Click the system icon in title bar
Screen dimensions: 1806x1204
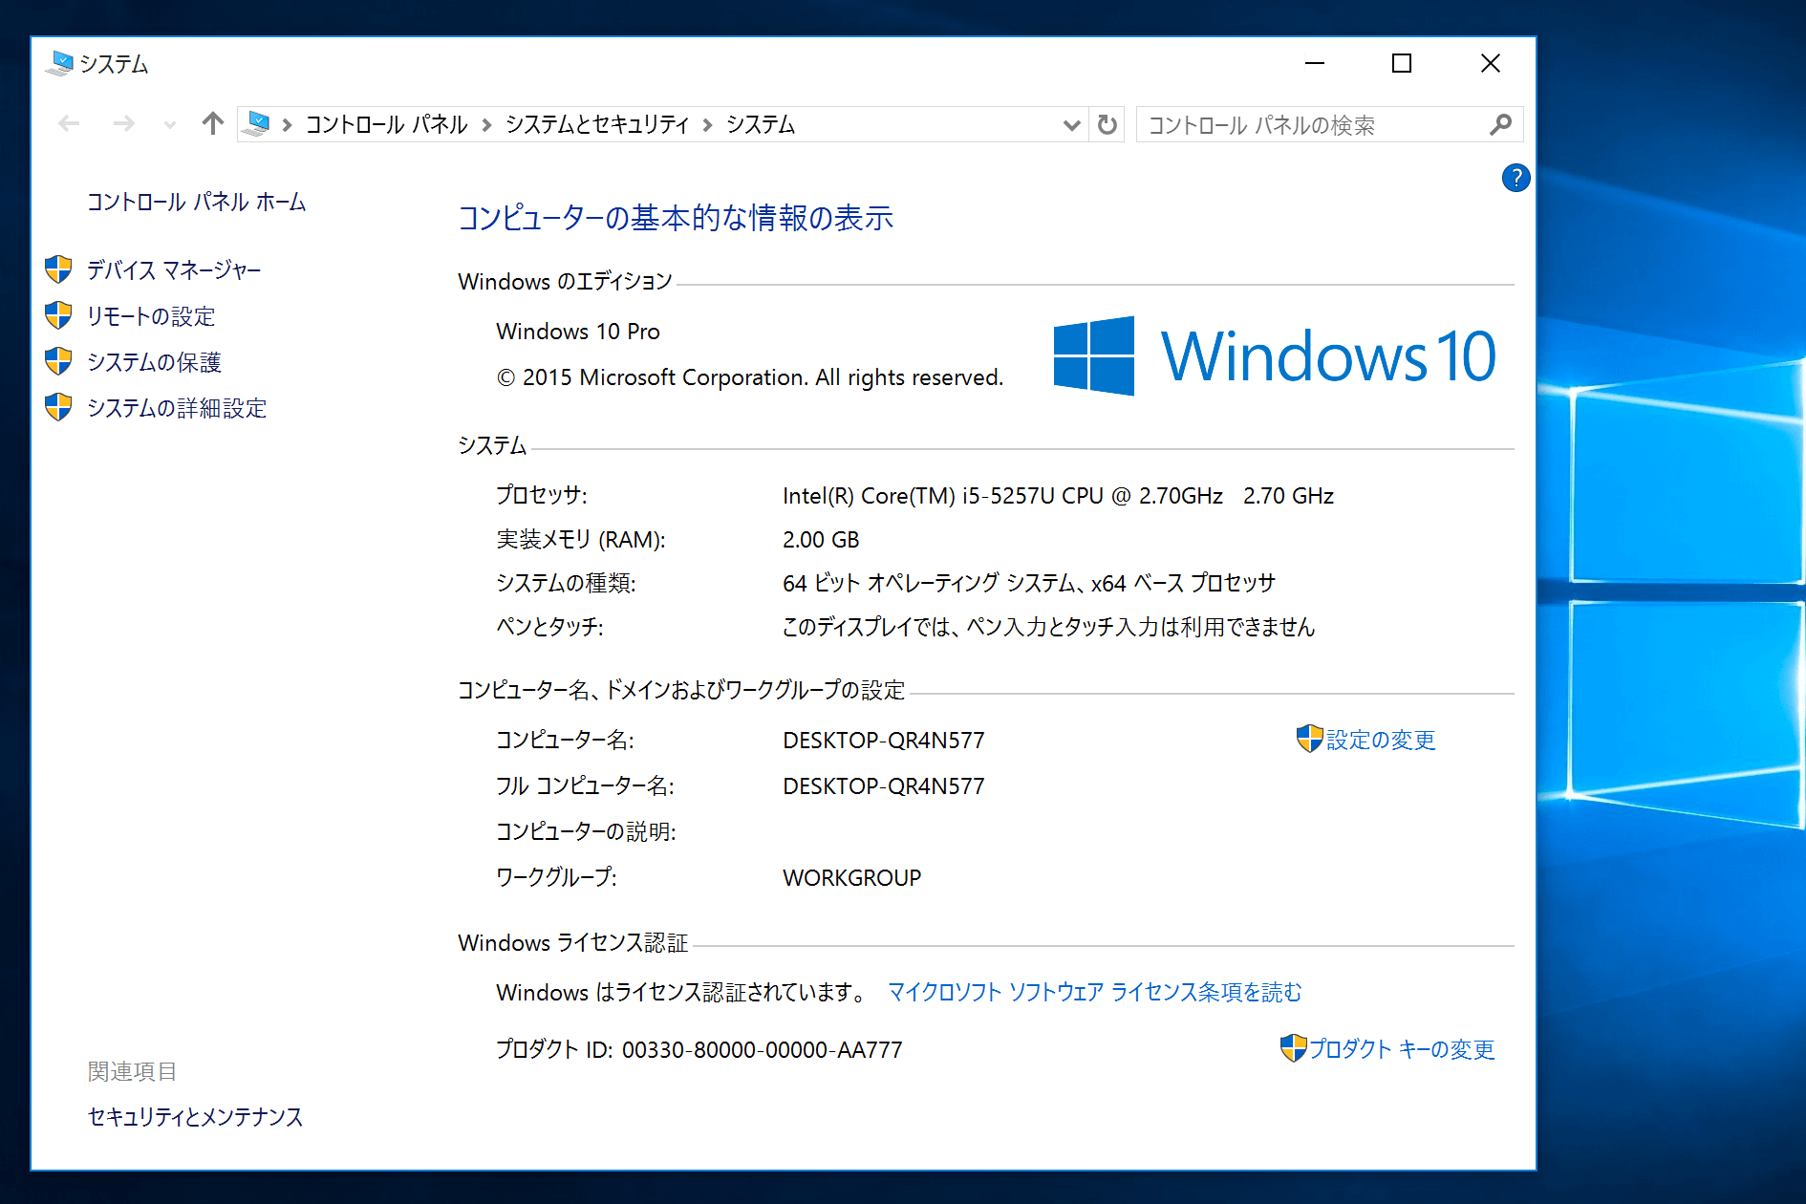pyautogui.click(x=59, y=63)
